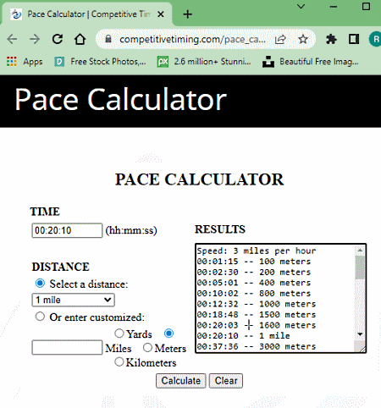Maximize the browser window
Screen dimensions: 381x408
366,7
